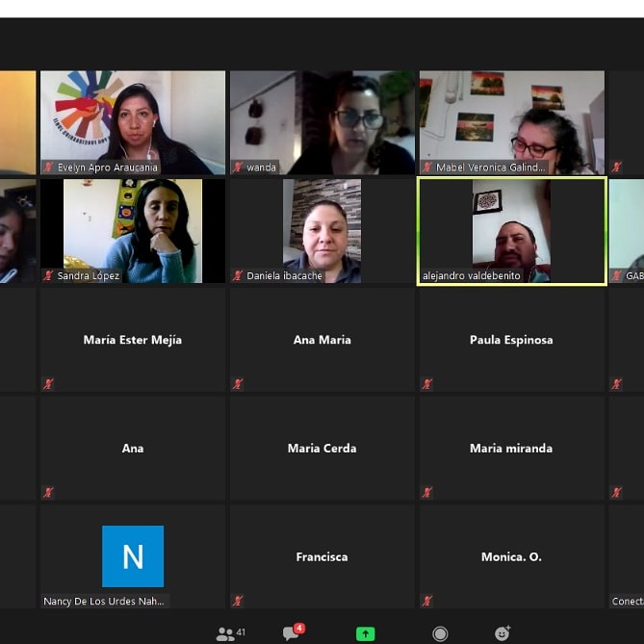Click the wanda name label
Viewport: 644px width, 644px height.
click(261, 167)
